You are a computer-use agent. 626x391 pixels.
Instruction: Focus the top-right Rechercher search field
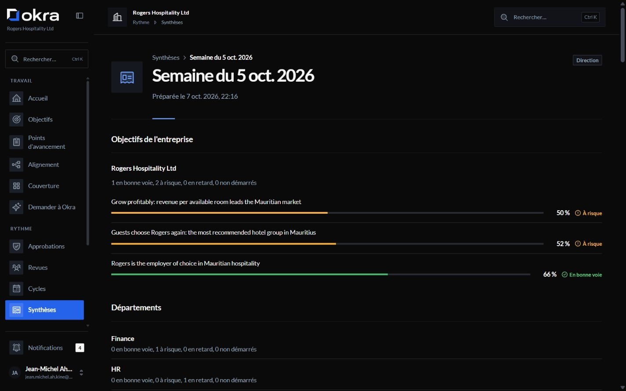550,17
